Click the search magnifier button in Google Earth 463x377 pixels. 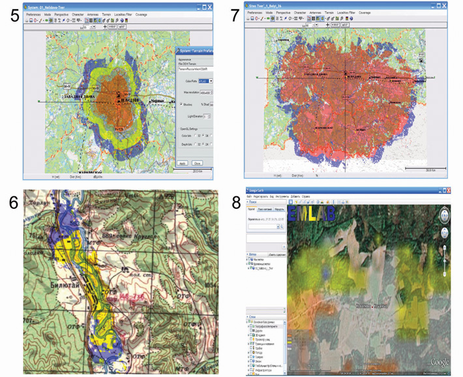(282, 226)
